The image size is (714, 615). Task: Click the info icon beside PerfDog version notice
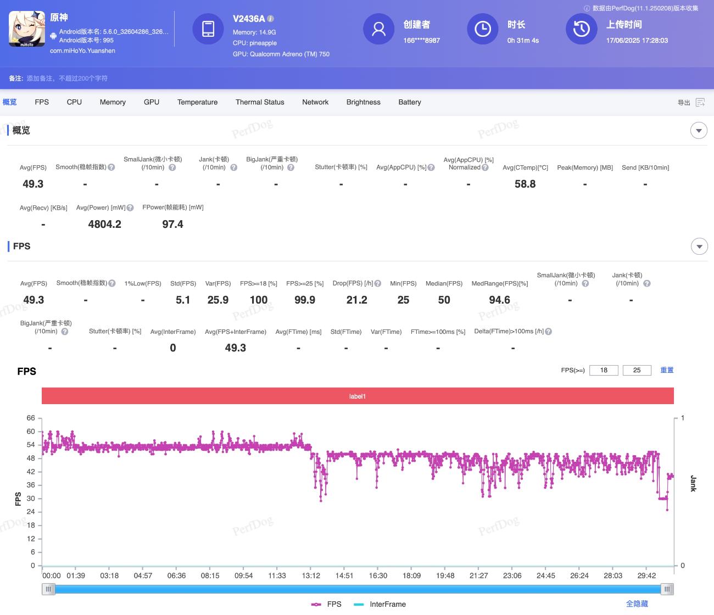click(587, 8)
